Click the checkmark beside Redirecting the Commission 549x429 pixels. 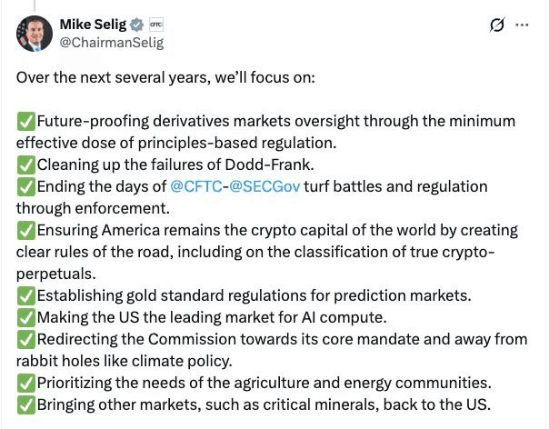pos(25,339)
